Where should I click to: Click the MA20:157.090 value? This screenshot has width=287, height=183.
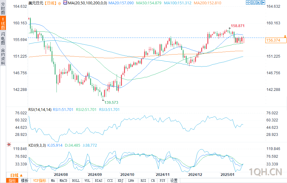(121, 3)
